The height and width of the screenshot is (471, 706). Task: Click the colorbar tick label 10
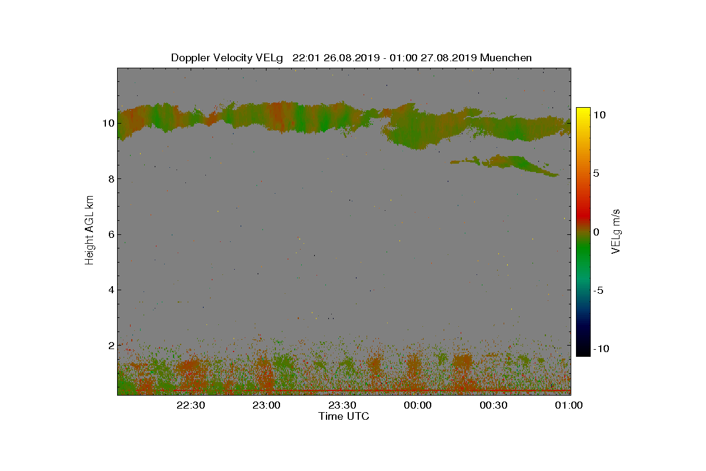[599, 115]
